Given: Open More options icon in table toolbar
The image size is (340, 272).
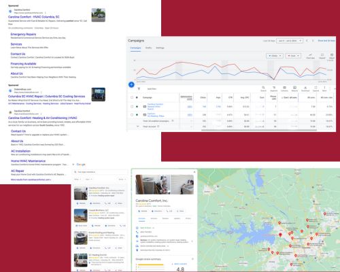Looking at the screenshot, I should click(324, 88).
